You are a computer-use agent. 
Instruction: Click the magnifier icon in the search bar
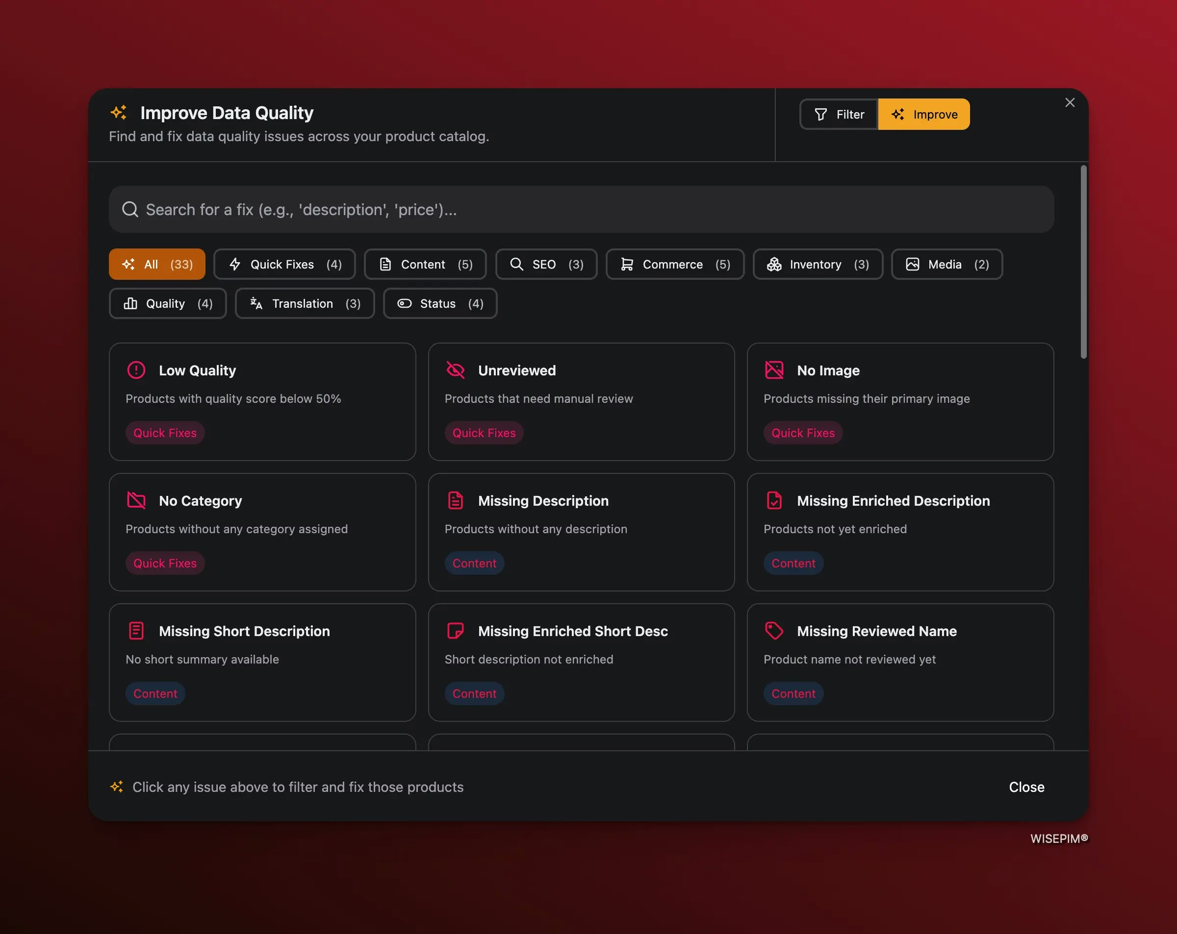[130, 209]
